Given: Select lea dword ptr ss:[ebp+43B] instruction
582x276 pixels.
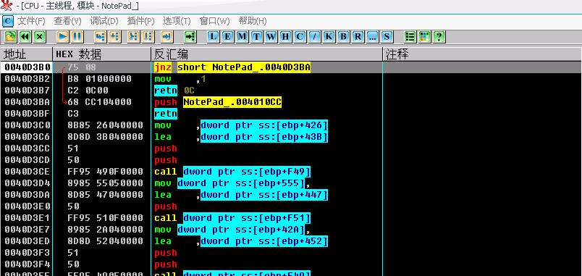Looking at the screenshot, I should pyautogui.click(x=241, y=137).
